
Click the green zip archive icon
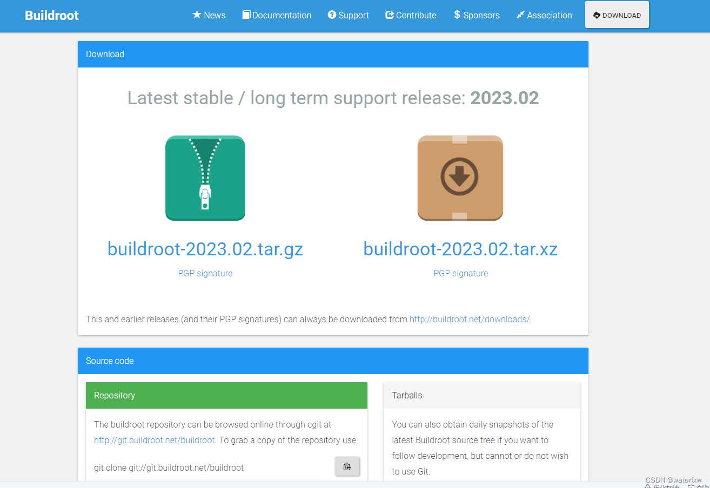[205, 178]
